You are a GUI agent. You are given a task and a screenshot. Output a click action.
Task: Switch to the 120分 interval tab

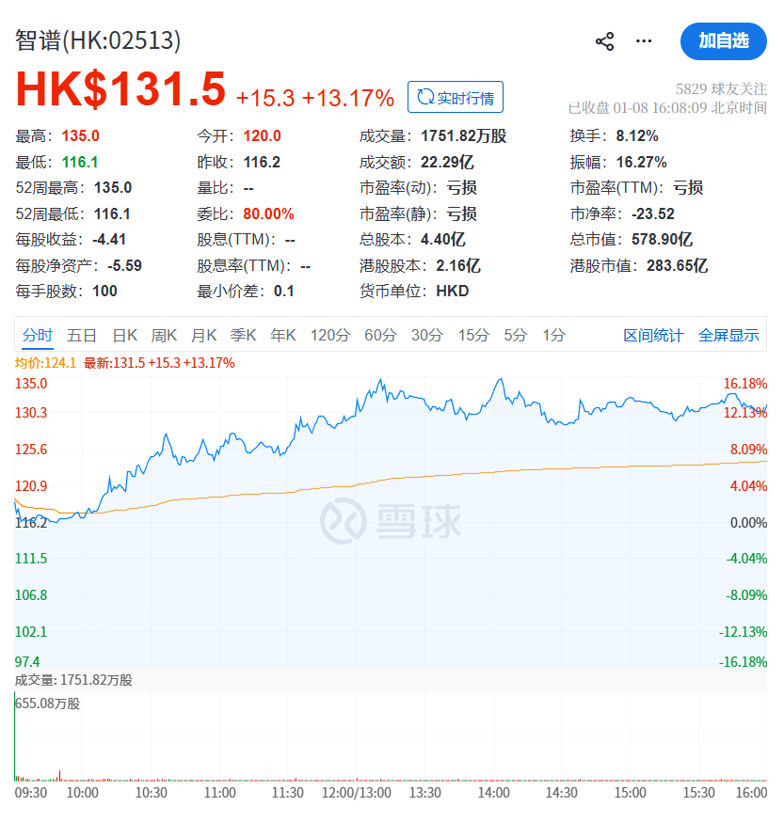click(330, 335)
